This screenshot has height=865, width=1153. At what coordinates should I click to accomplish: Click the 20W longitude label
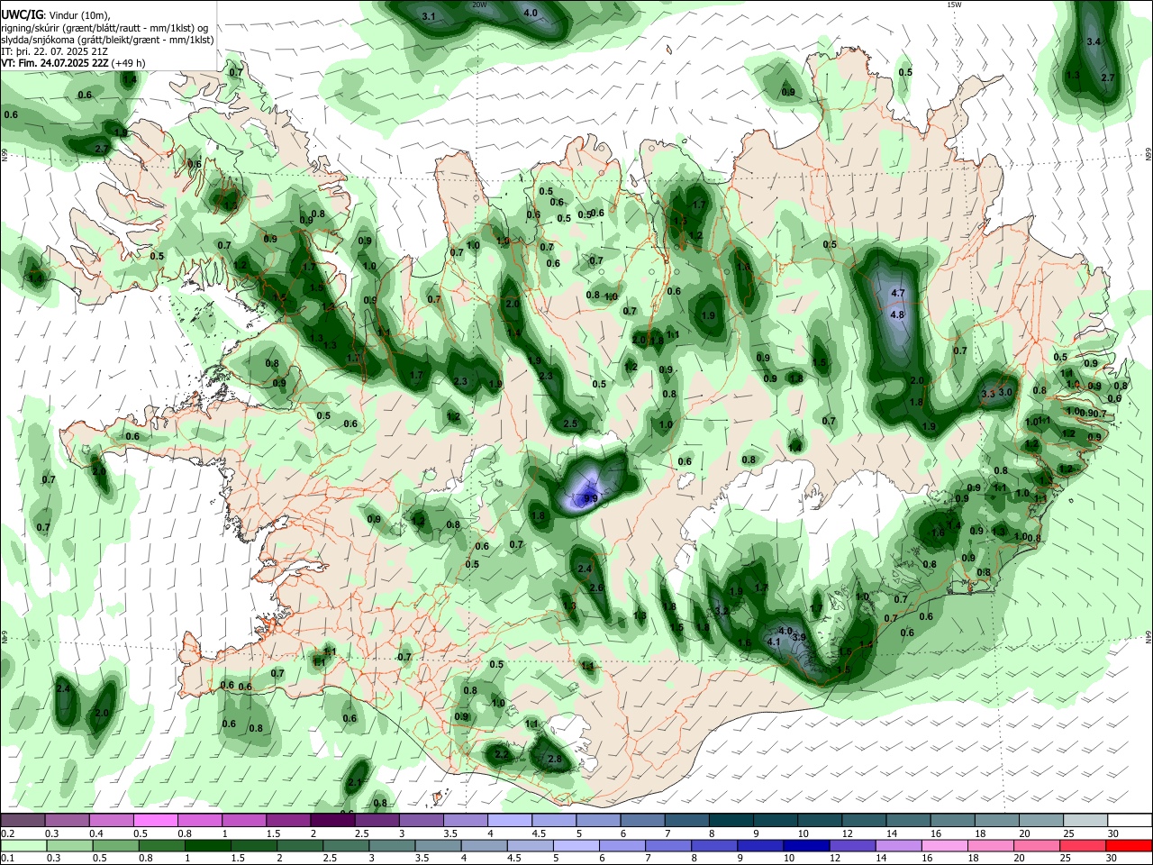479,5
